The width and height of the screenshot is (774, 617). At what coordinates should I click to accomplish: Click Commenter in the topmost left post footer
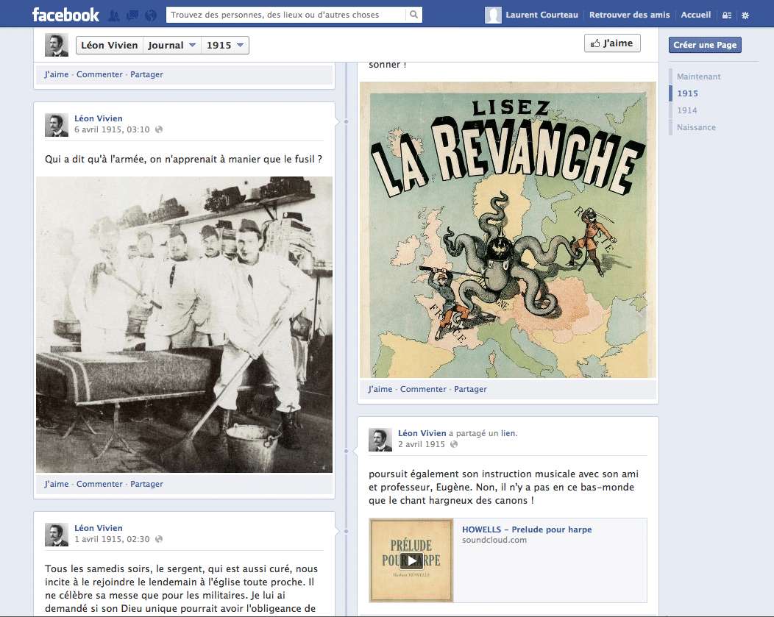99,74
